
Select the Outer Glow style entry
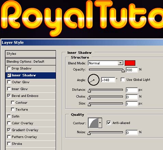point(30,82)
